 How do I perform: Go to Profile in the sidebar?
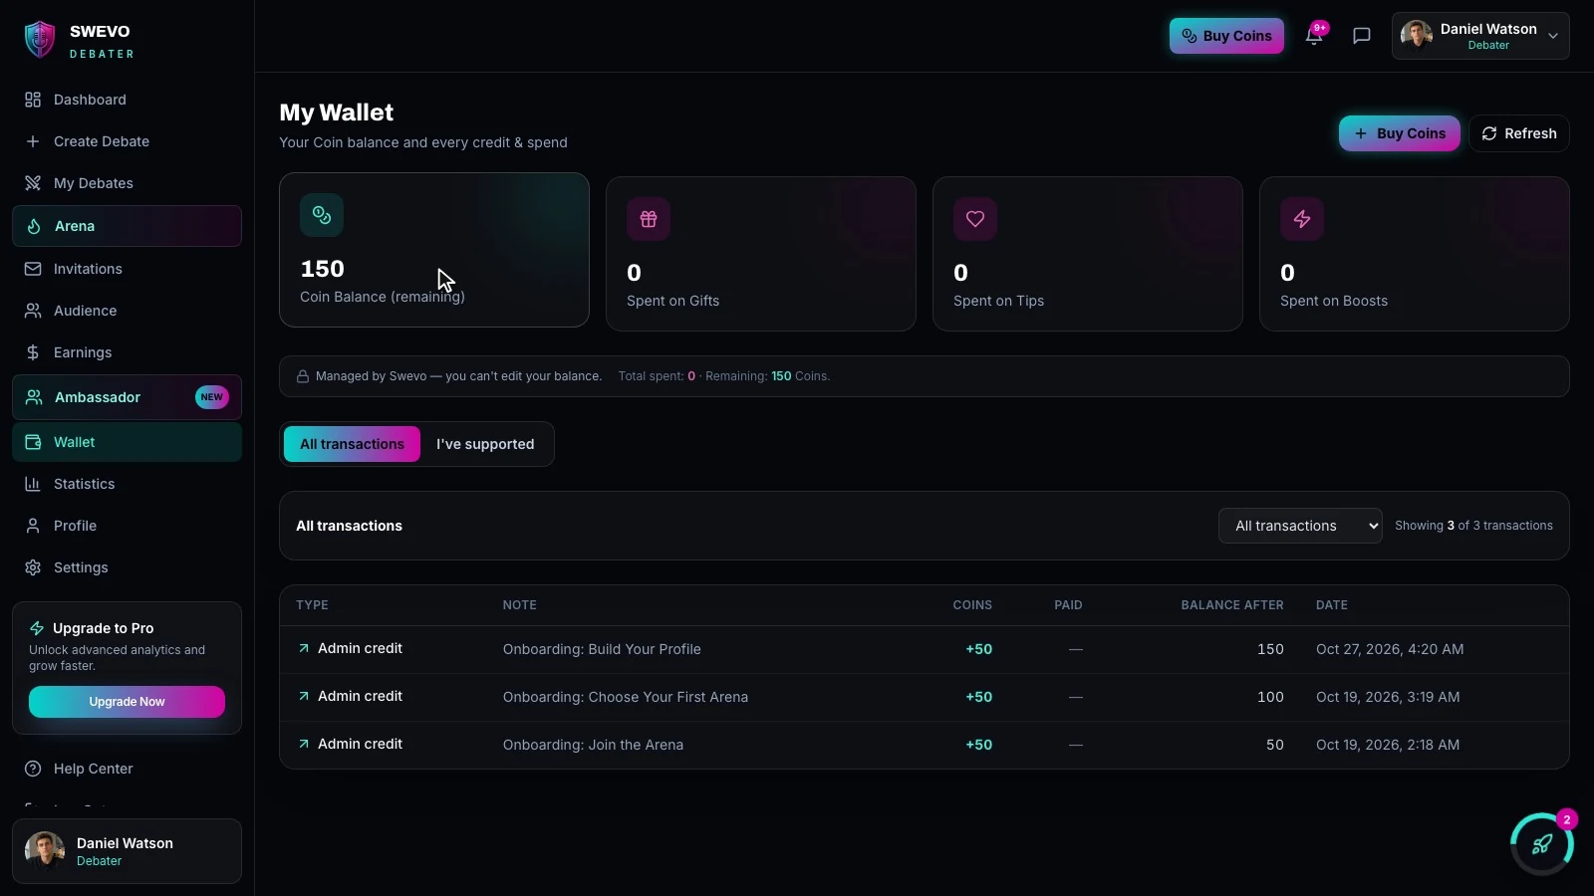pos(127,526)
